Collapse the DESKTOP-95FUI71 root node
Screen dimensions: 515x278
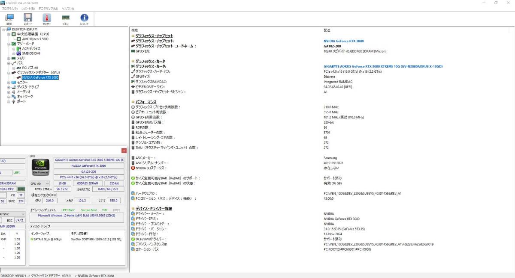[3, 29]
